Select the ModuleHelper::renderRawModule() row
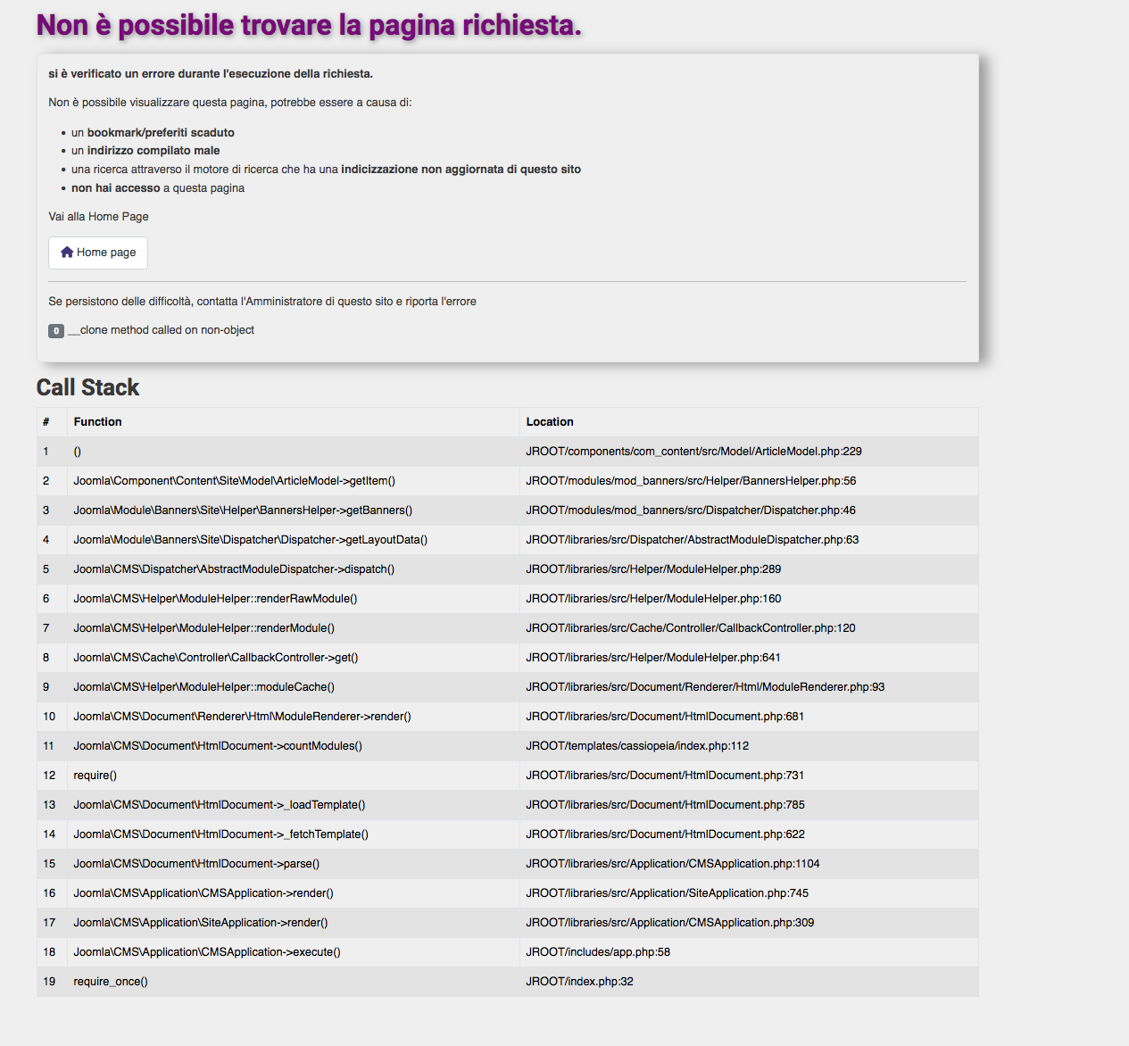1129x1046 pixels. (x=215, y=599)
